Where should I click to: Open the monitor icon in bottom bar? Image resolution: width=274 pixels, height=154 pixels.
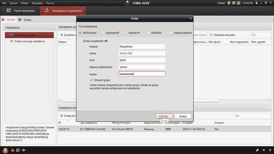(18, 150)
